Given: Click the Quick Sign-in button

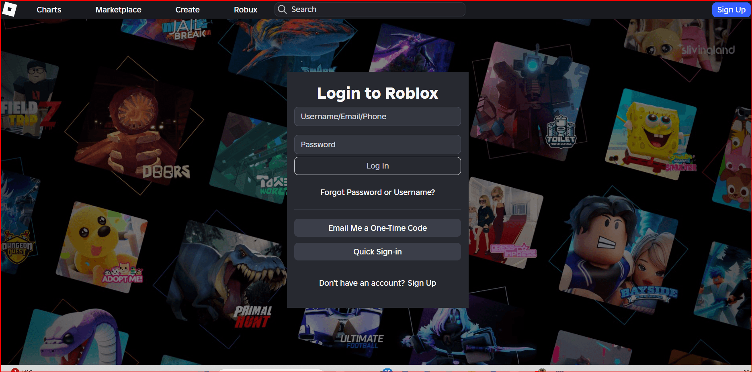Looking at the screenshot, I should pos(377,252).
